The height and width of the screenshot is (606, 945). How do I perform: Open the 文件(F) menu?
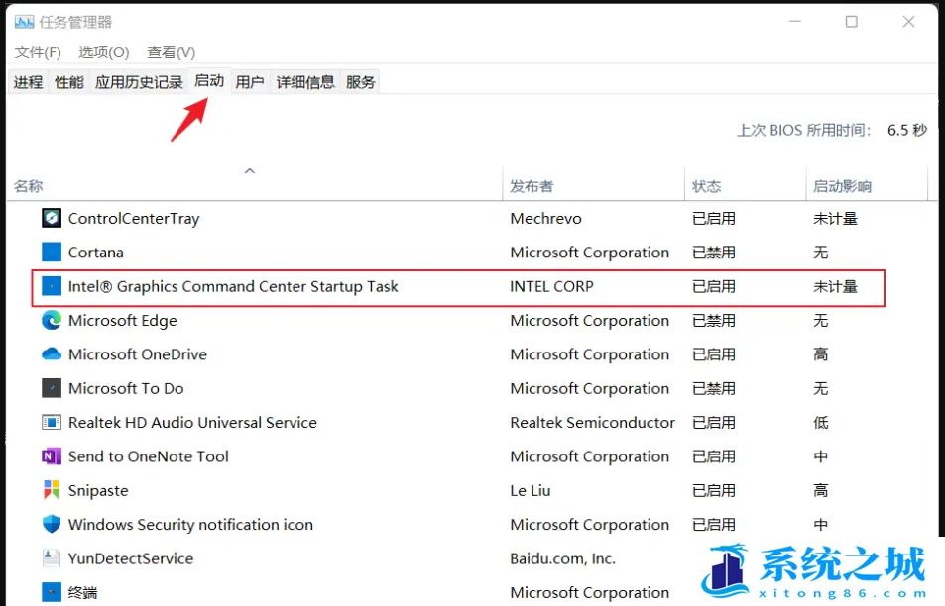click(x=39, y=52)
